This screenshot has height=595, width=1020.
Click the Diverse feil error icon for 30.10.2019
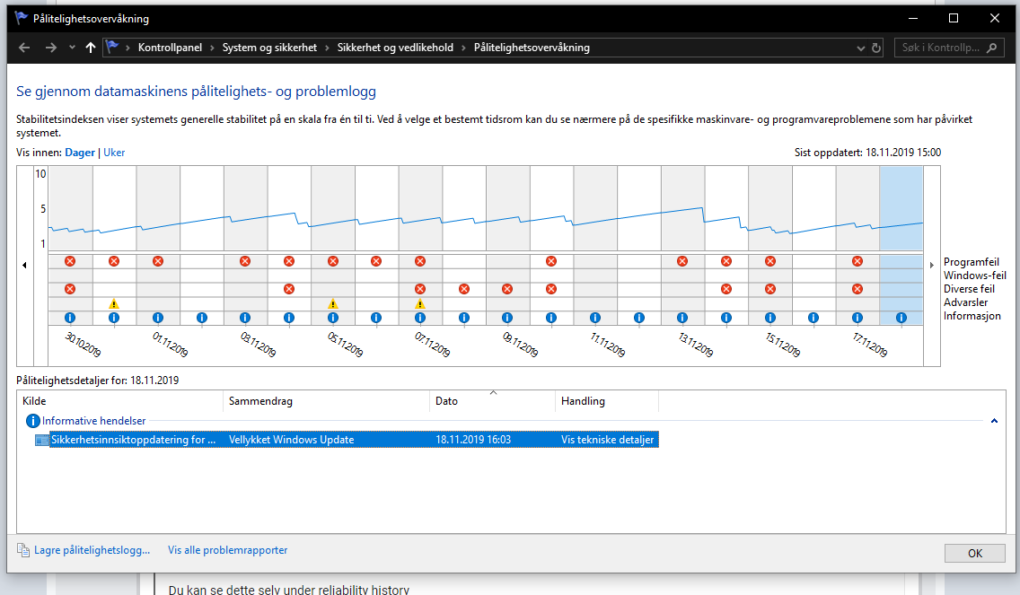click(70, 289)
